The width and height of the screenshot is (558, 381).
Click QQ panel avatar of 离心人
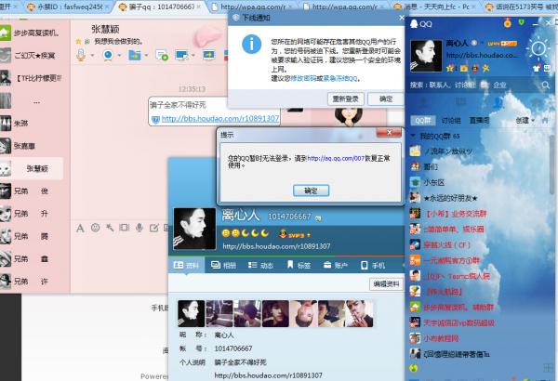click(x=426, y=56)
